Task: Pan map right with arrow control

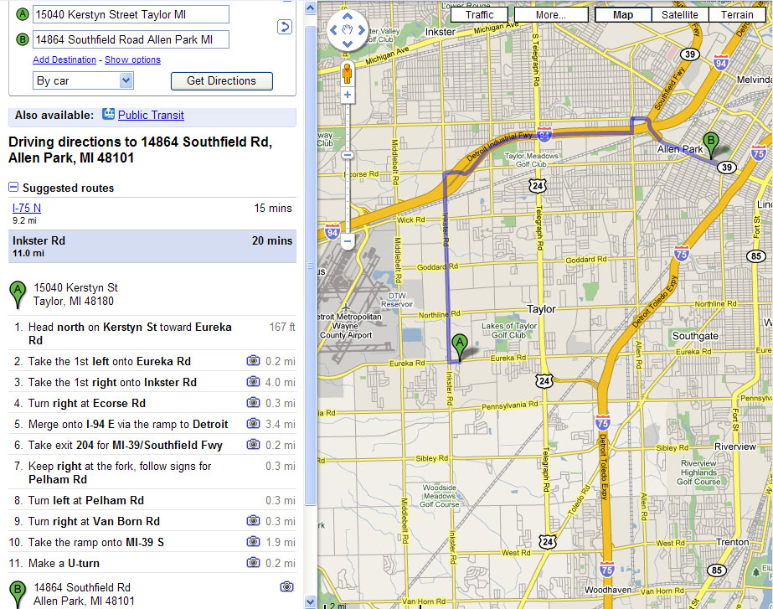Action: 360,32
